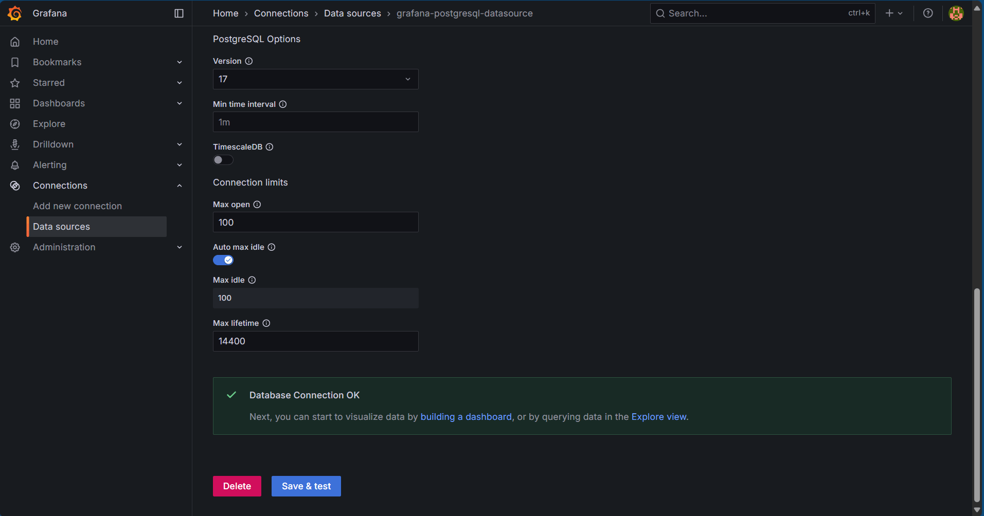Expand the Administration section chevron
The image size is (984, 516).
point(180,247)
